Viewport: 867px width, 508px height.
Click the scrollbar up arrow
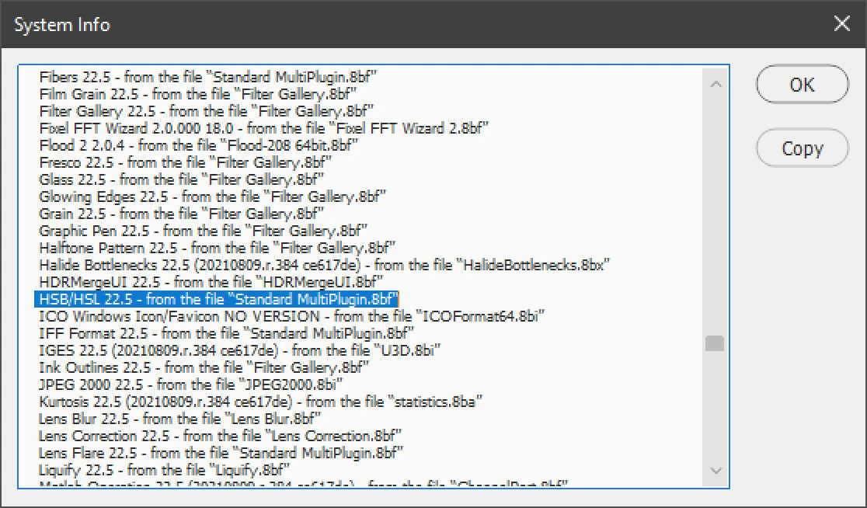(716, 84)
